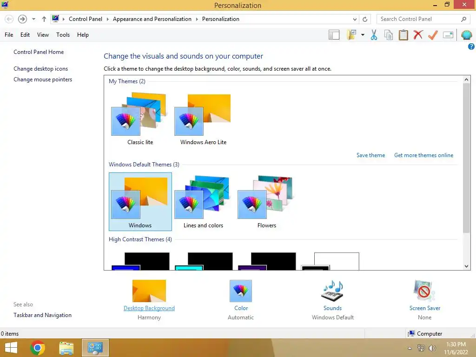This screenshot has height=357, width=476.
Task: Click the taskbar clock showing 1:30 PM
Action: click(456, 348)
